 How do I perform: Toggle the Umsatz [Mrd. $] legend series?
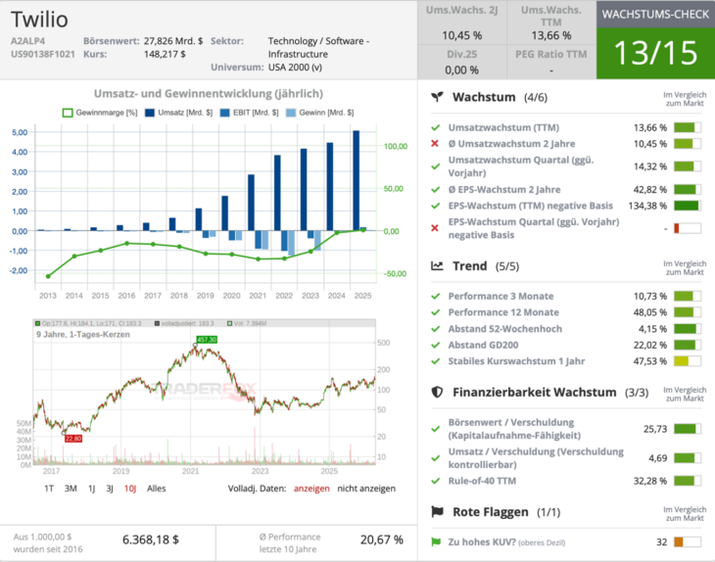point(178,113)
